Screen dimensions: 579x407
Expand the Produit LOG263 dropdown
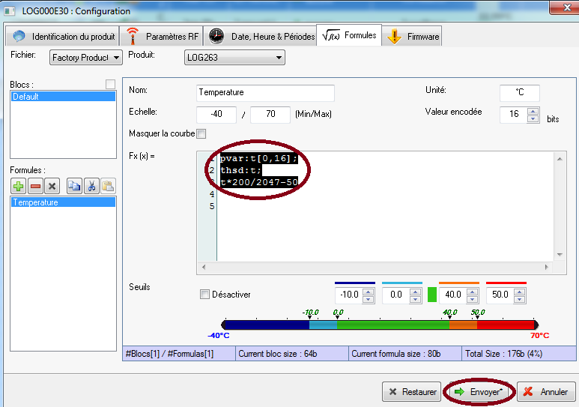point(234,57)
